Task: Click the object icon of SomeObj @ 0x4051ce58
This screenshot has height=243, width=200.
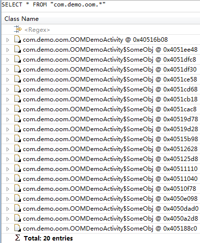Action: coord(17,79)
